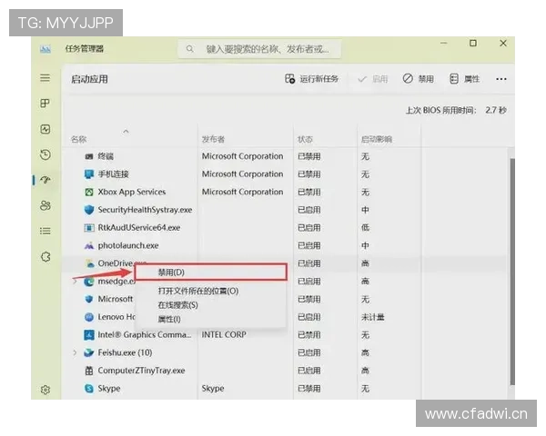The width and height of the screenshot is (546, 436).
Task: Expand the Feishu.exe (10) group
Action: (75, 352)
